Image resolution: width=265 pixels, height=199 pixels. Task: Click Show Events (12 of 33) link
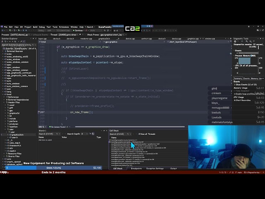(245, 85)
